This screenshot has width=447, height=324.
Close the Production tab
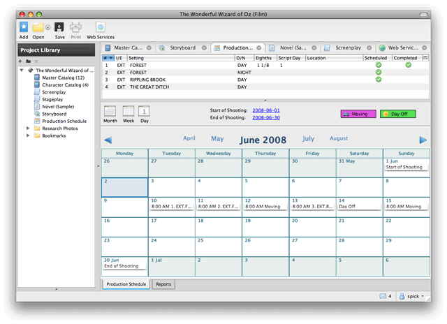click(259, 48)
